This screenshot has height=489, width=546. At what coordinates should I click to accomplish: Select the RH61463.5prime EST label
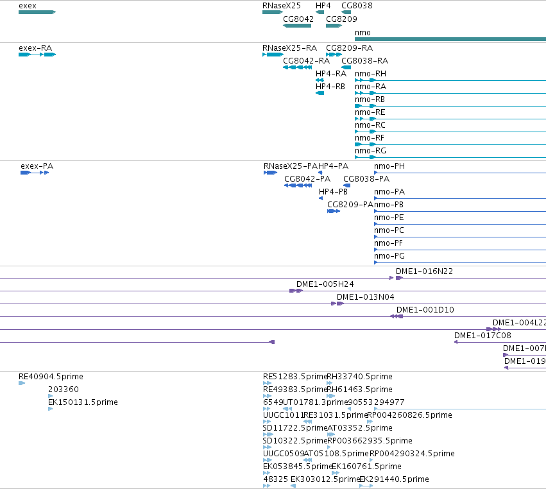pos(360,390)
